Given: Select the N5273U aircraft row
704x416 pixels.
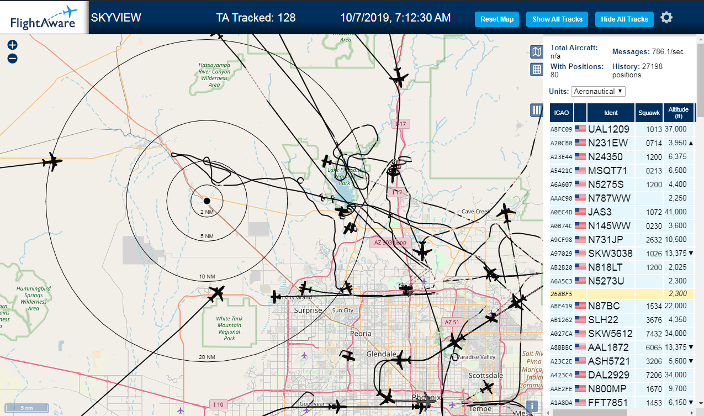Looking at the screenshot, I should coord(623,281).
